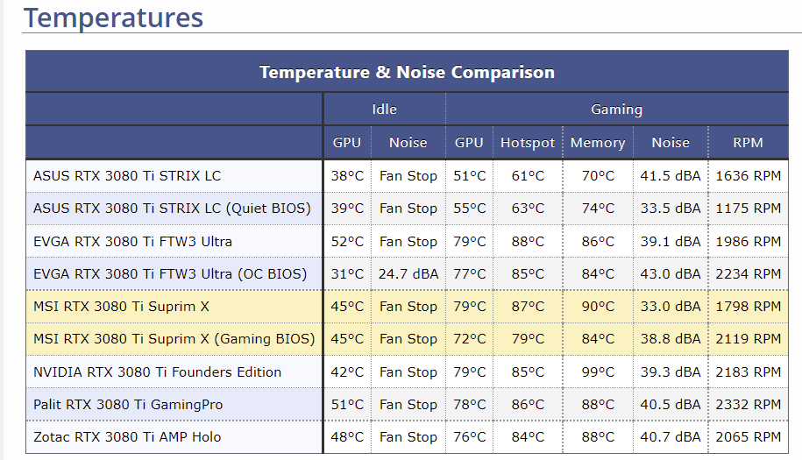Click the 24.7 dBA idle noise cell
802x460 pixels.
click(x=408, y=274)
